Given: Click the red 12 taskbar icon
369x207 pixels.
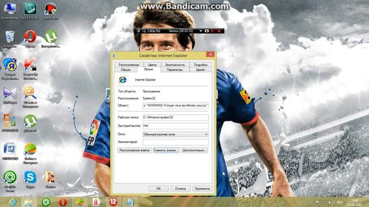Looking at the screenshot, I should 113,202.
